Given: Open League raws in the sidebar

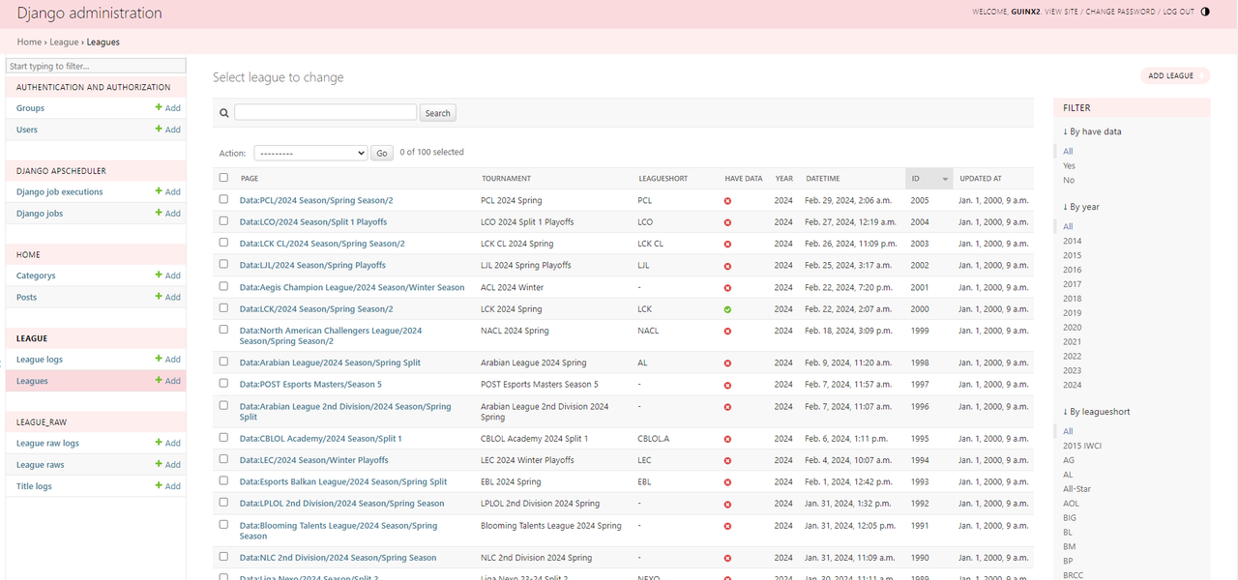Looking at the screenshot, I should [40, 465].
